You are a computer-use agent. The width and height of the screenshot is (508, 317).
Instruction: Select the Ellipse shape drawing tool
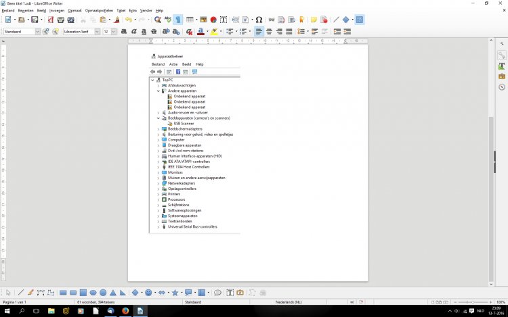tap(93, 293)
